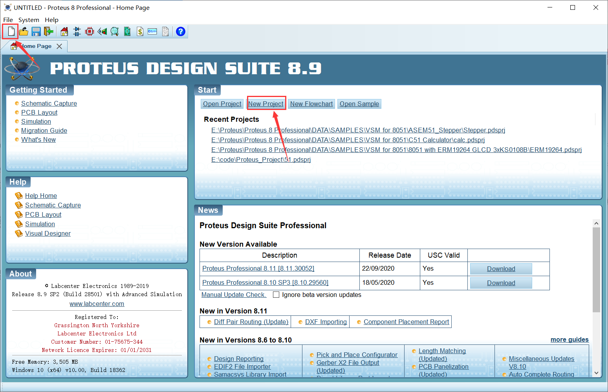Open the EDIF2 File Importer link

click(x=242, y=366)
